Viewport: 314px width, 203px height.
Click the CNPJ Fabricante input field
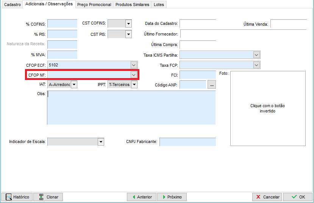click(x=187, y=142)
